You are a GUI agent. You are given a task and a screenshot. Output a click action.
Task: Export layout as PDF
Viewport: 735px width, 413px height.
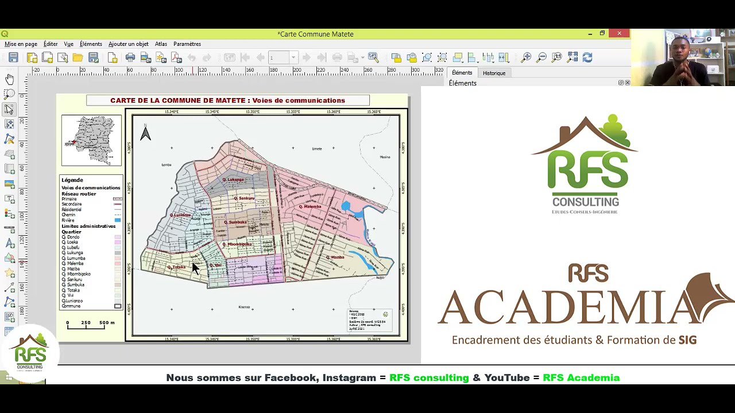click(176, 57)
